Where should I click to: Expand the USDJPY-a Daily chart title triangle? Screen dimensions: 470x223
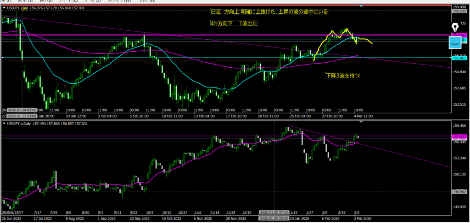tap(5, 124)
